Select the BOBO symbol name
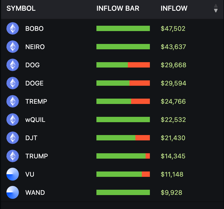224x209 pixels. tap(34, 28)
